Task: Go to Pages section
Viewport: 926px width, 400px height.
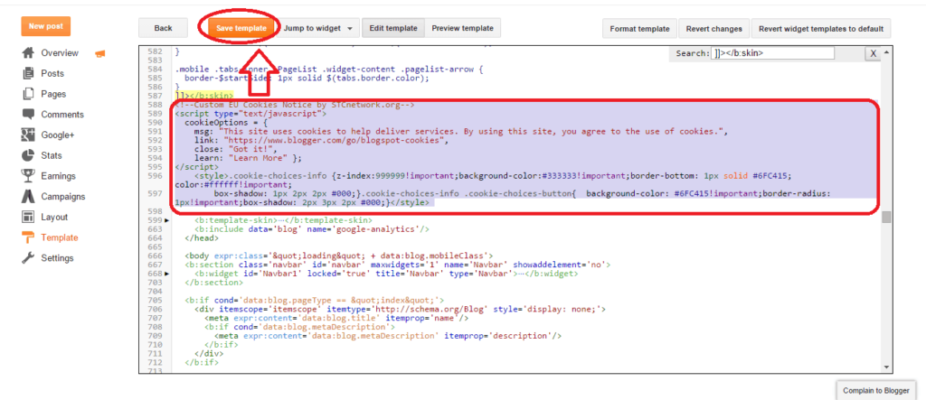Action: pyautogui.click(x=53, y=94)
